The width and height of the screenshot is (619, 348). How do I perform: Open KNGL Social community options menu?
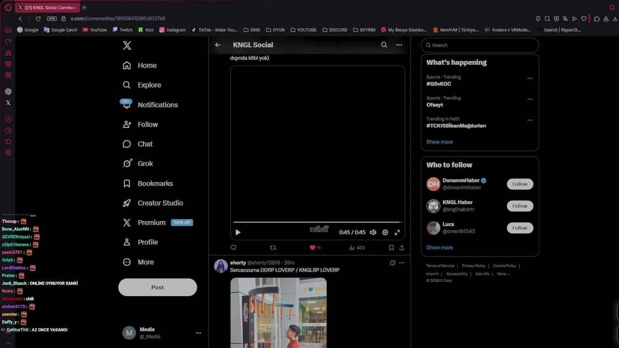point(399,45)
